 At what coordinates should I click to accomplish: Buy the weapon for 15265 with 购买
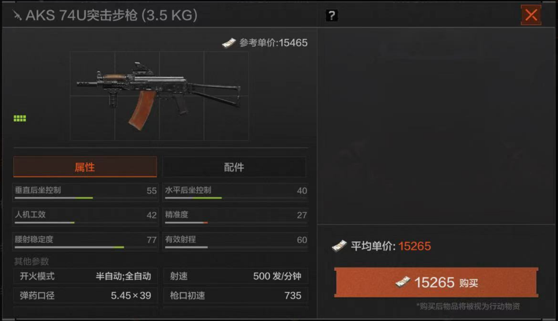[x=436, y=282]
